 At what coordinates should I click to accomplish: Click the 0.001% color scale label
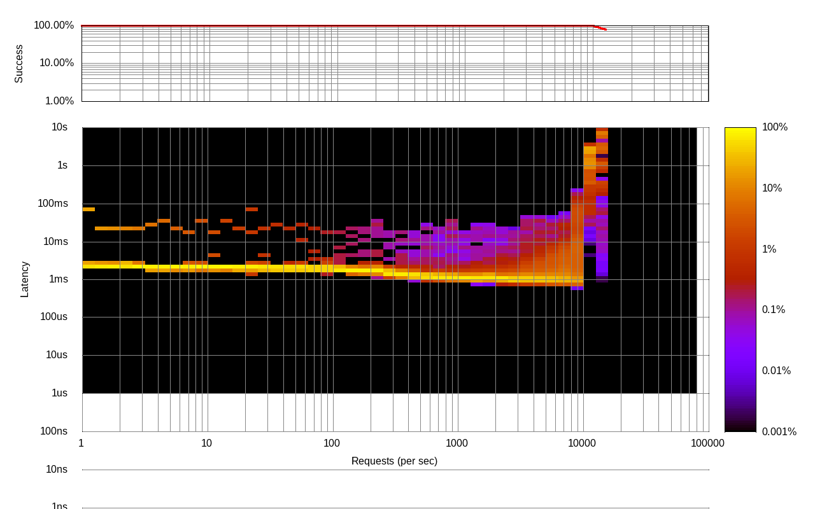[779, 432]
